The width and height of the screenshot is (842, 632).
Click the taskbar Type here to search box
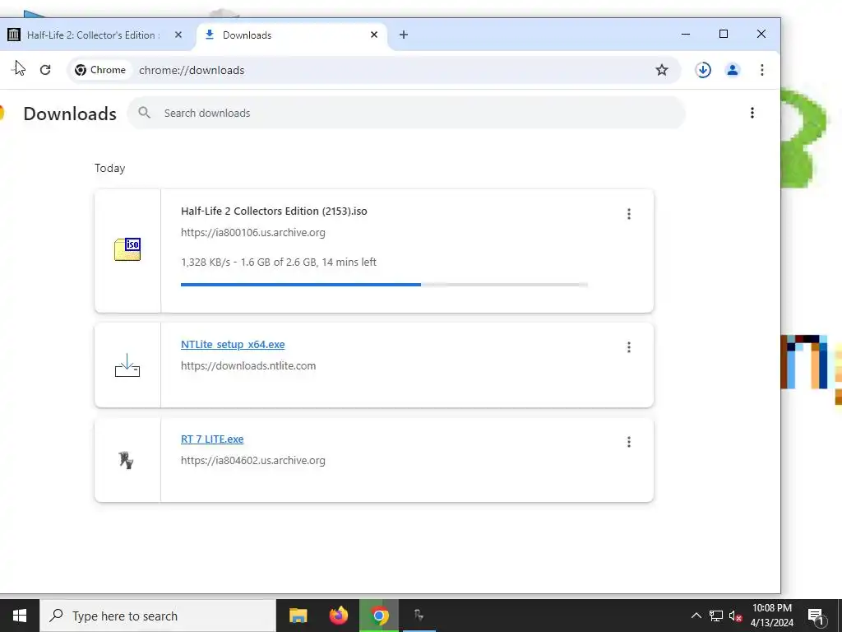(x=158, y=616)
